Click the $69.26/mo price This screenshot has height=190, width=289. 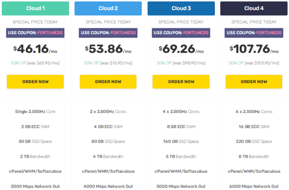(181, 49)
